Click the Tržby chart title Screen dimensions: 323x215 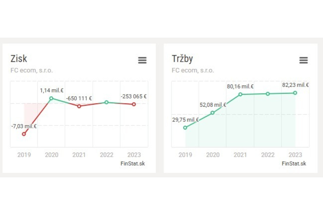pos(182,59)
